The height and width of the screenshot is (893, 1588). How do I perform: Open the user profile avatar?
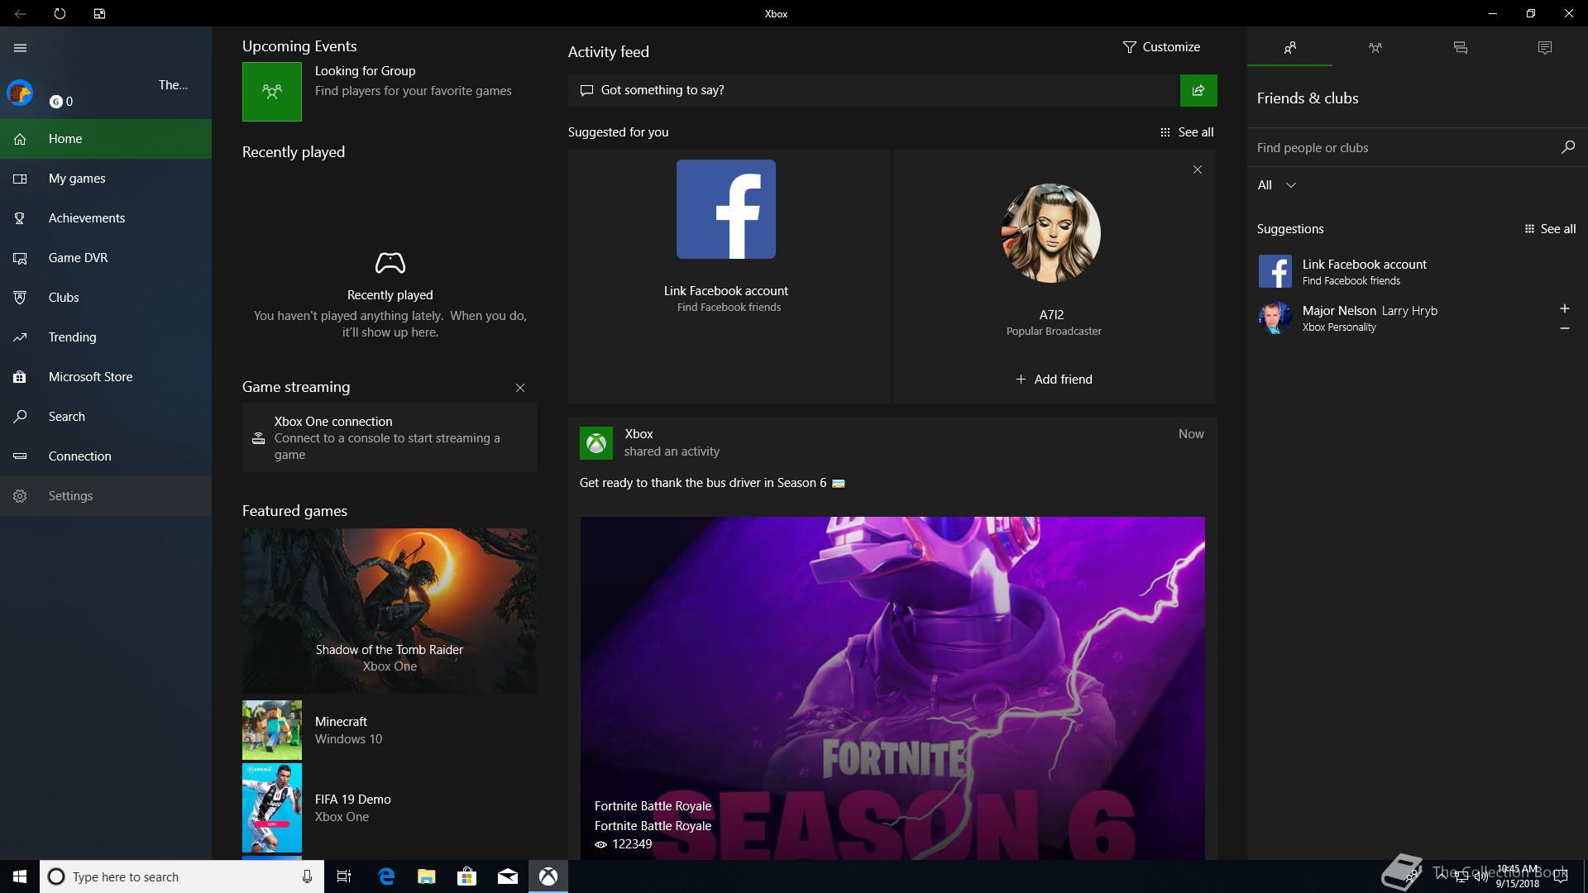[20, 93]
